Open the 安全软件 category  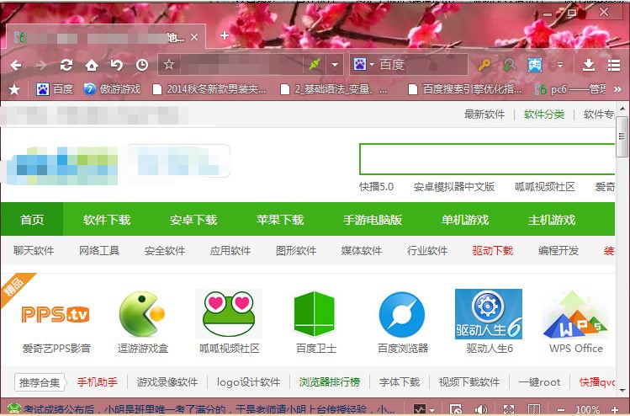coord(165,251)
